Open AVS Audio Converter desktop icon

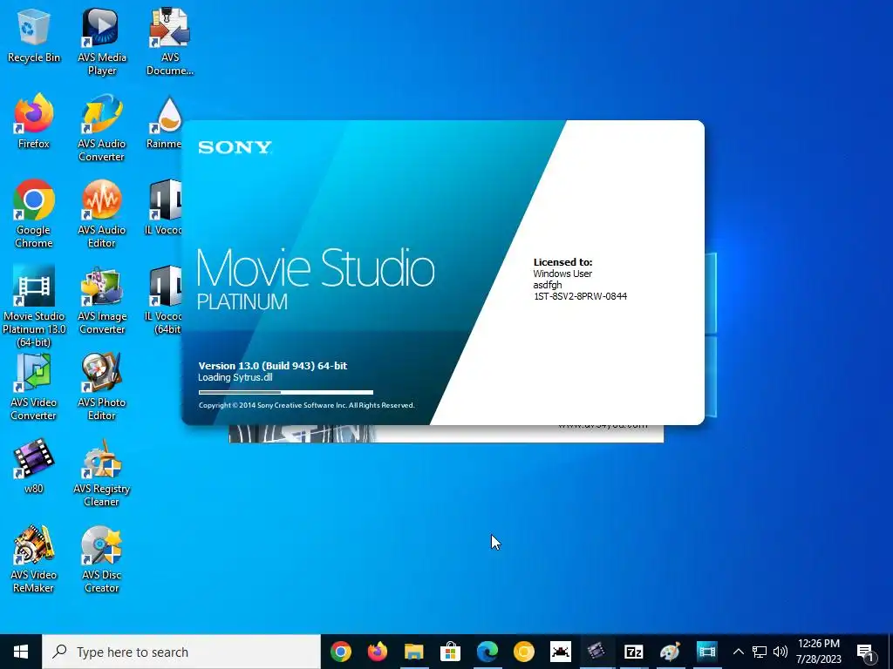tap(101, 129)
